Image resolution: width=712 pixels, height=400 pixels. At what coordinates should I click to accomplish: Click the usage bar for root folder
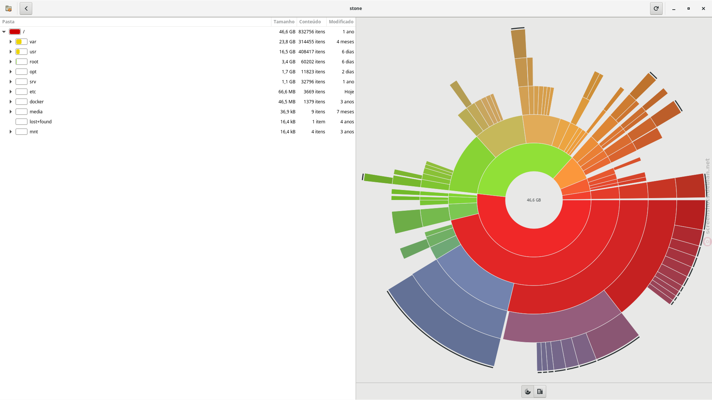[x=22, y=62]
